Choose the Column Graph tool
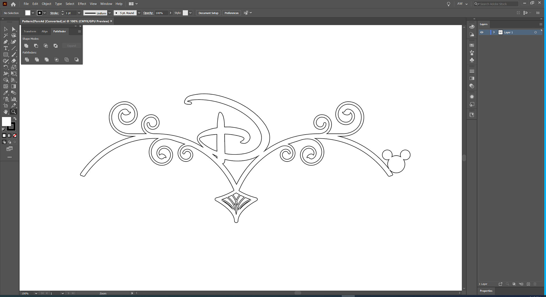Image resolution: width=546 pixels, height=297 pixels. point(14,99)
